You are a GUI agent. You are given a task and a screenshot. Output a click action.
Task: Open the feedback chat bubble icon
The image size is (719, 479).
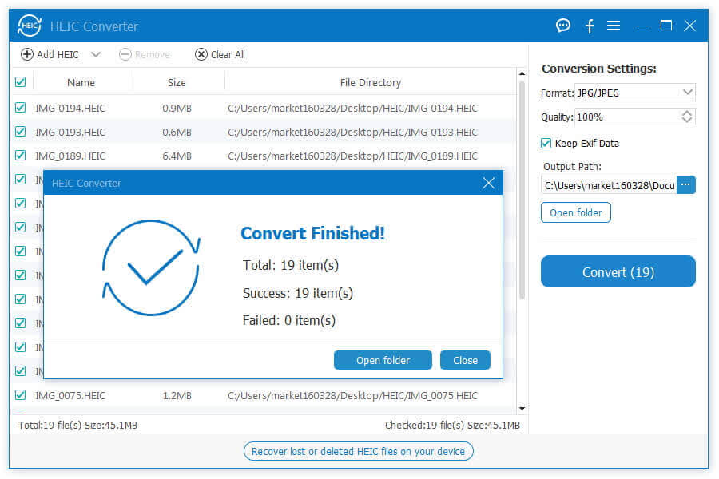click(563, 25)
